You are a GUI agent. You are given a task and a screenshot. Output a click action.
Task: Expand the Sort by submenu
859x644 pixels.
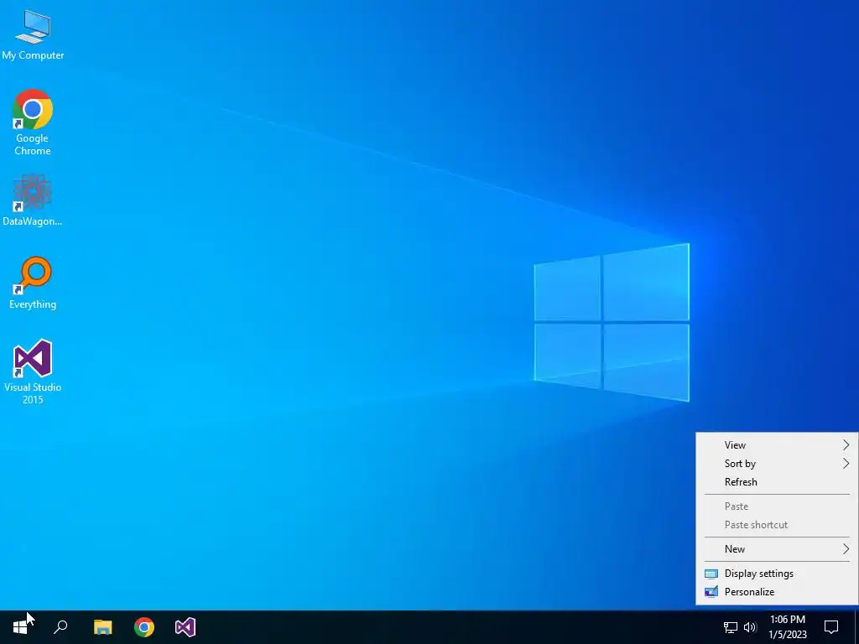[x=777, y=463]
